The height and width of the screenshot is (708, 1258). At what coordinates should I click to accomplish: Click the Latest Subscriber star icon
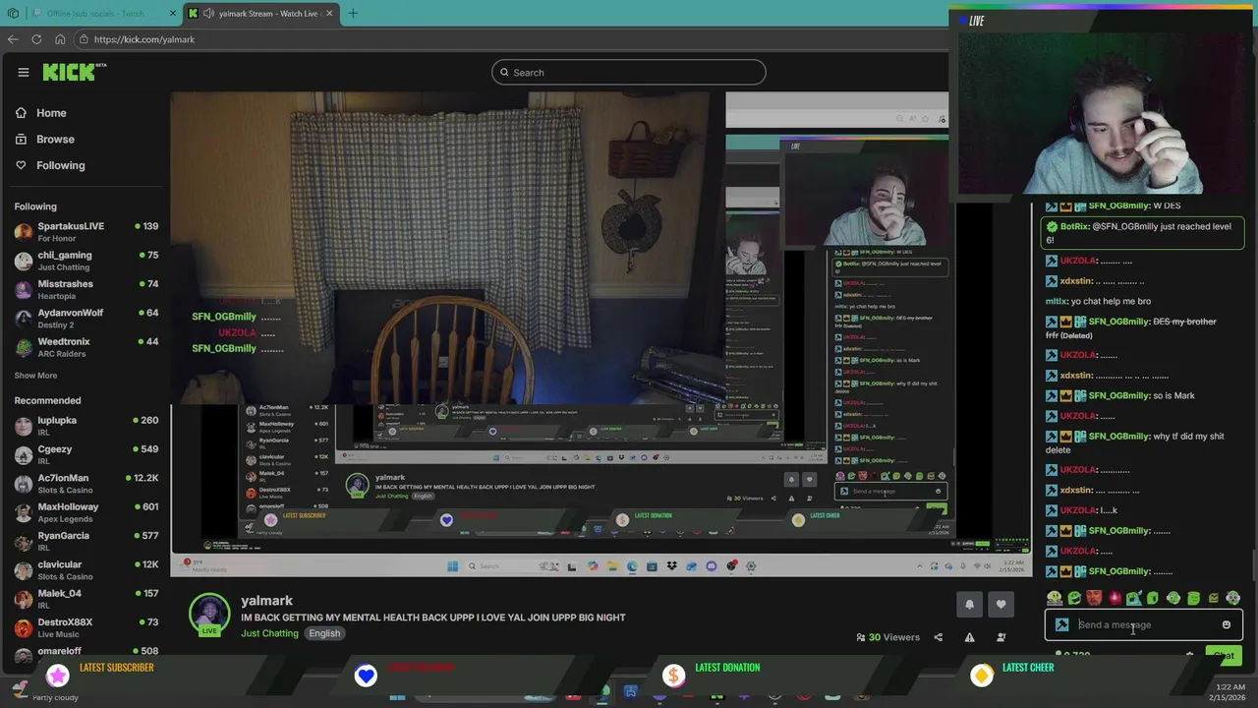(58, 675)
